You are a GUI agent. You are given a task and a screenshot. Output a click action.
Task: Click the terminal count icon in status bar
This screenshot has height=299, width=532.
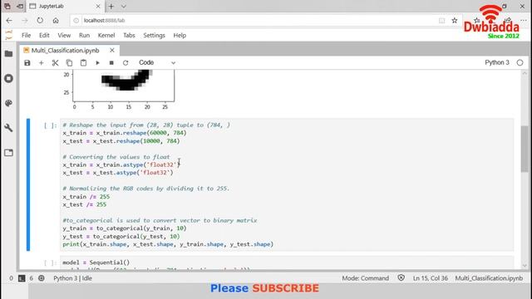[22, 278]
